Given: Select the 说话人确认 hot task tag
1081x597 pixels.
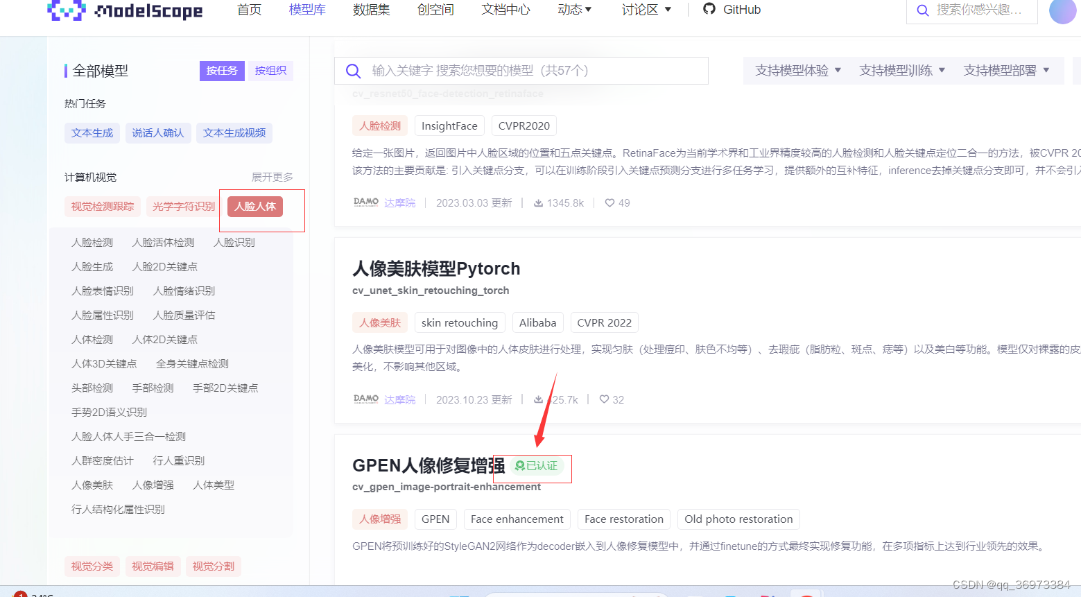Looking at the screenshot, I should 158,133.
